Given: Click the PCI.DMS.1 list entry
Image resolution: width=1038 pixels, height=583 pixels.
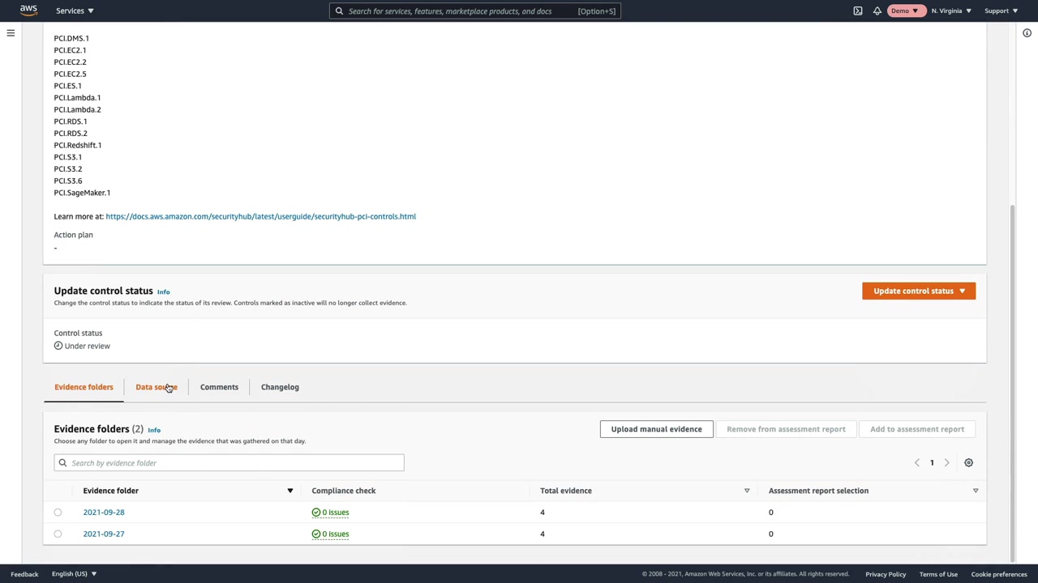Looking at the screenshot, I should 71,38.
